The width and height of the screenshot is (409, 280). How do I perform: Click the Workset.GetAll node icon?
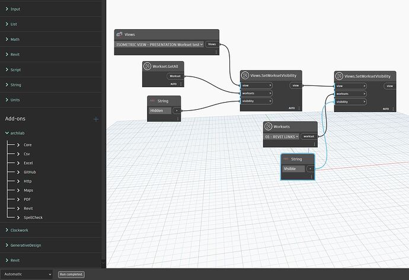tap(148, 66)
